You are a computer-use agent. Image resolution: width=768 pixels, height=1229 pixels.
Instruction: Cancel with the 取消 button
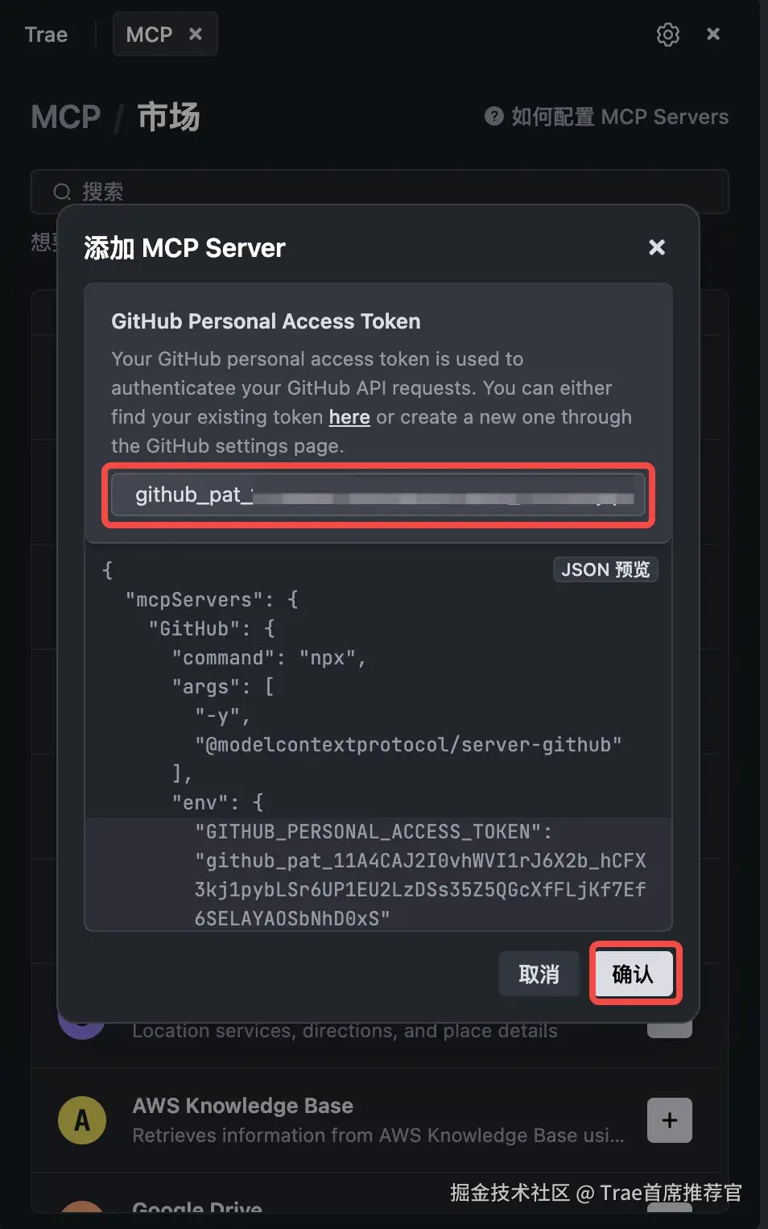(x=539, y=975)
